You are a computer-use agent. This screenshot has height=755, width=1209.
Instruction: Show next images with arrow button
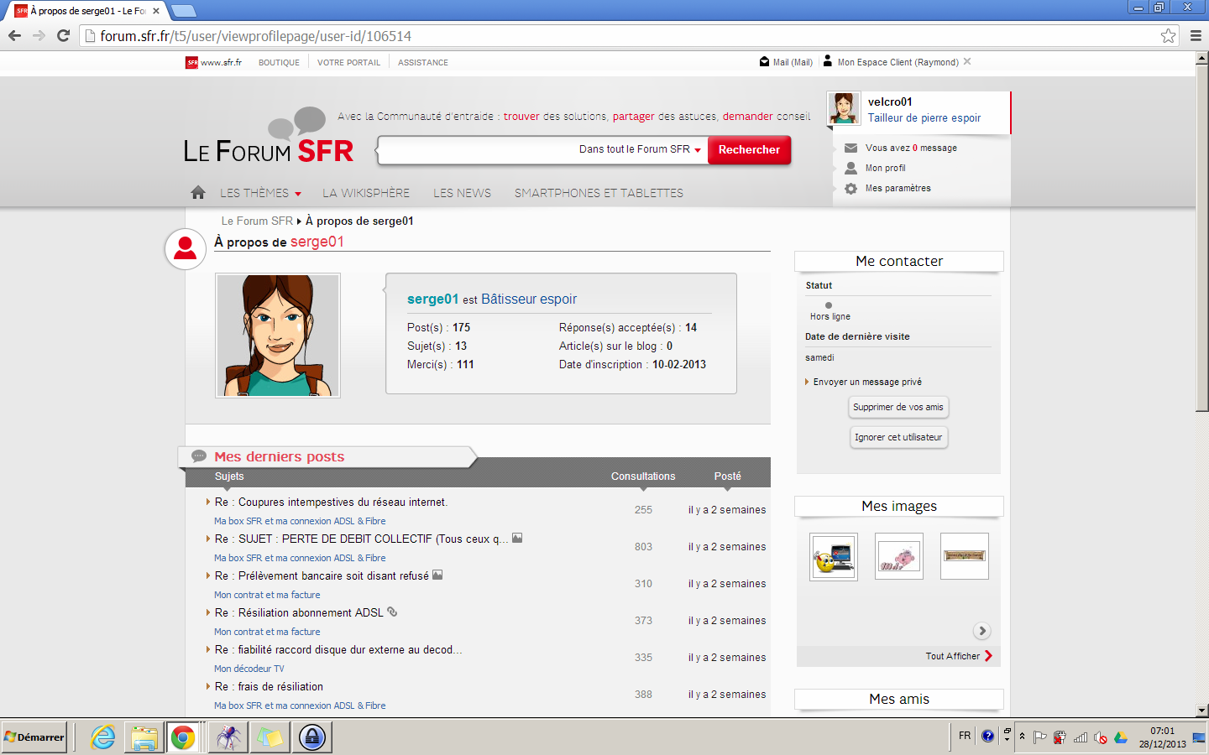coord(981,631)
